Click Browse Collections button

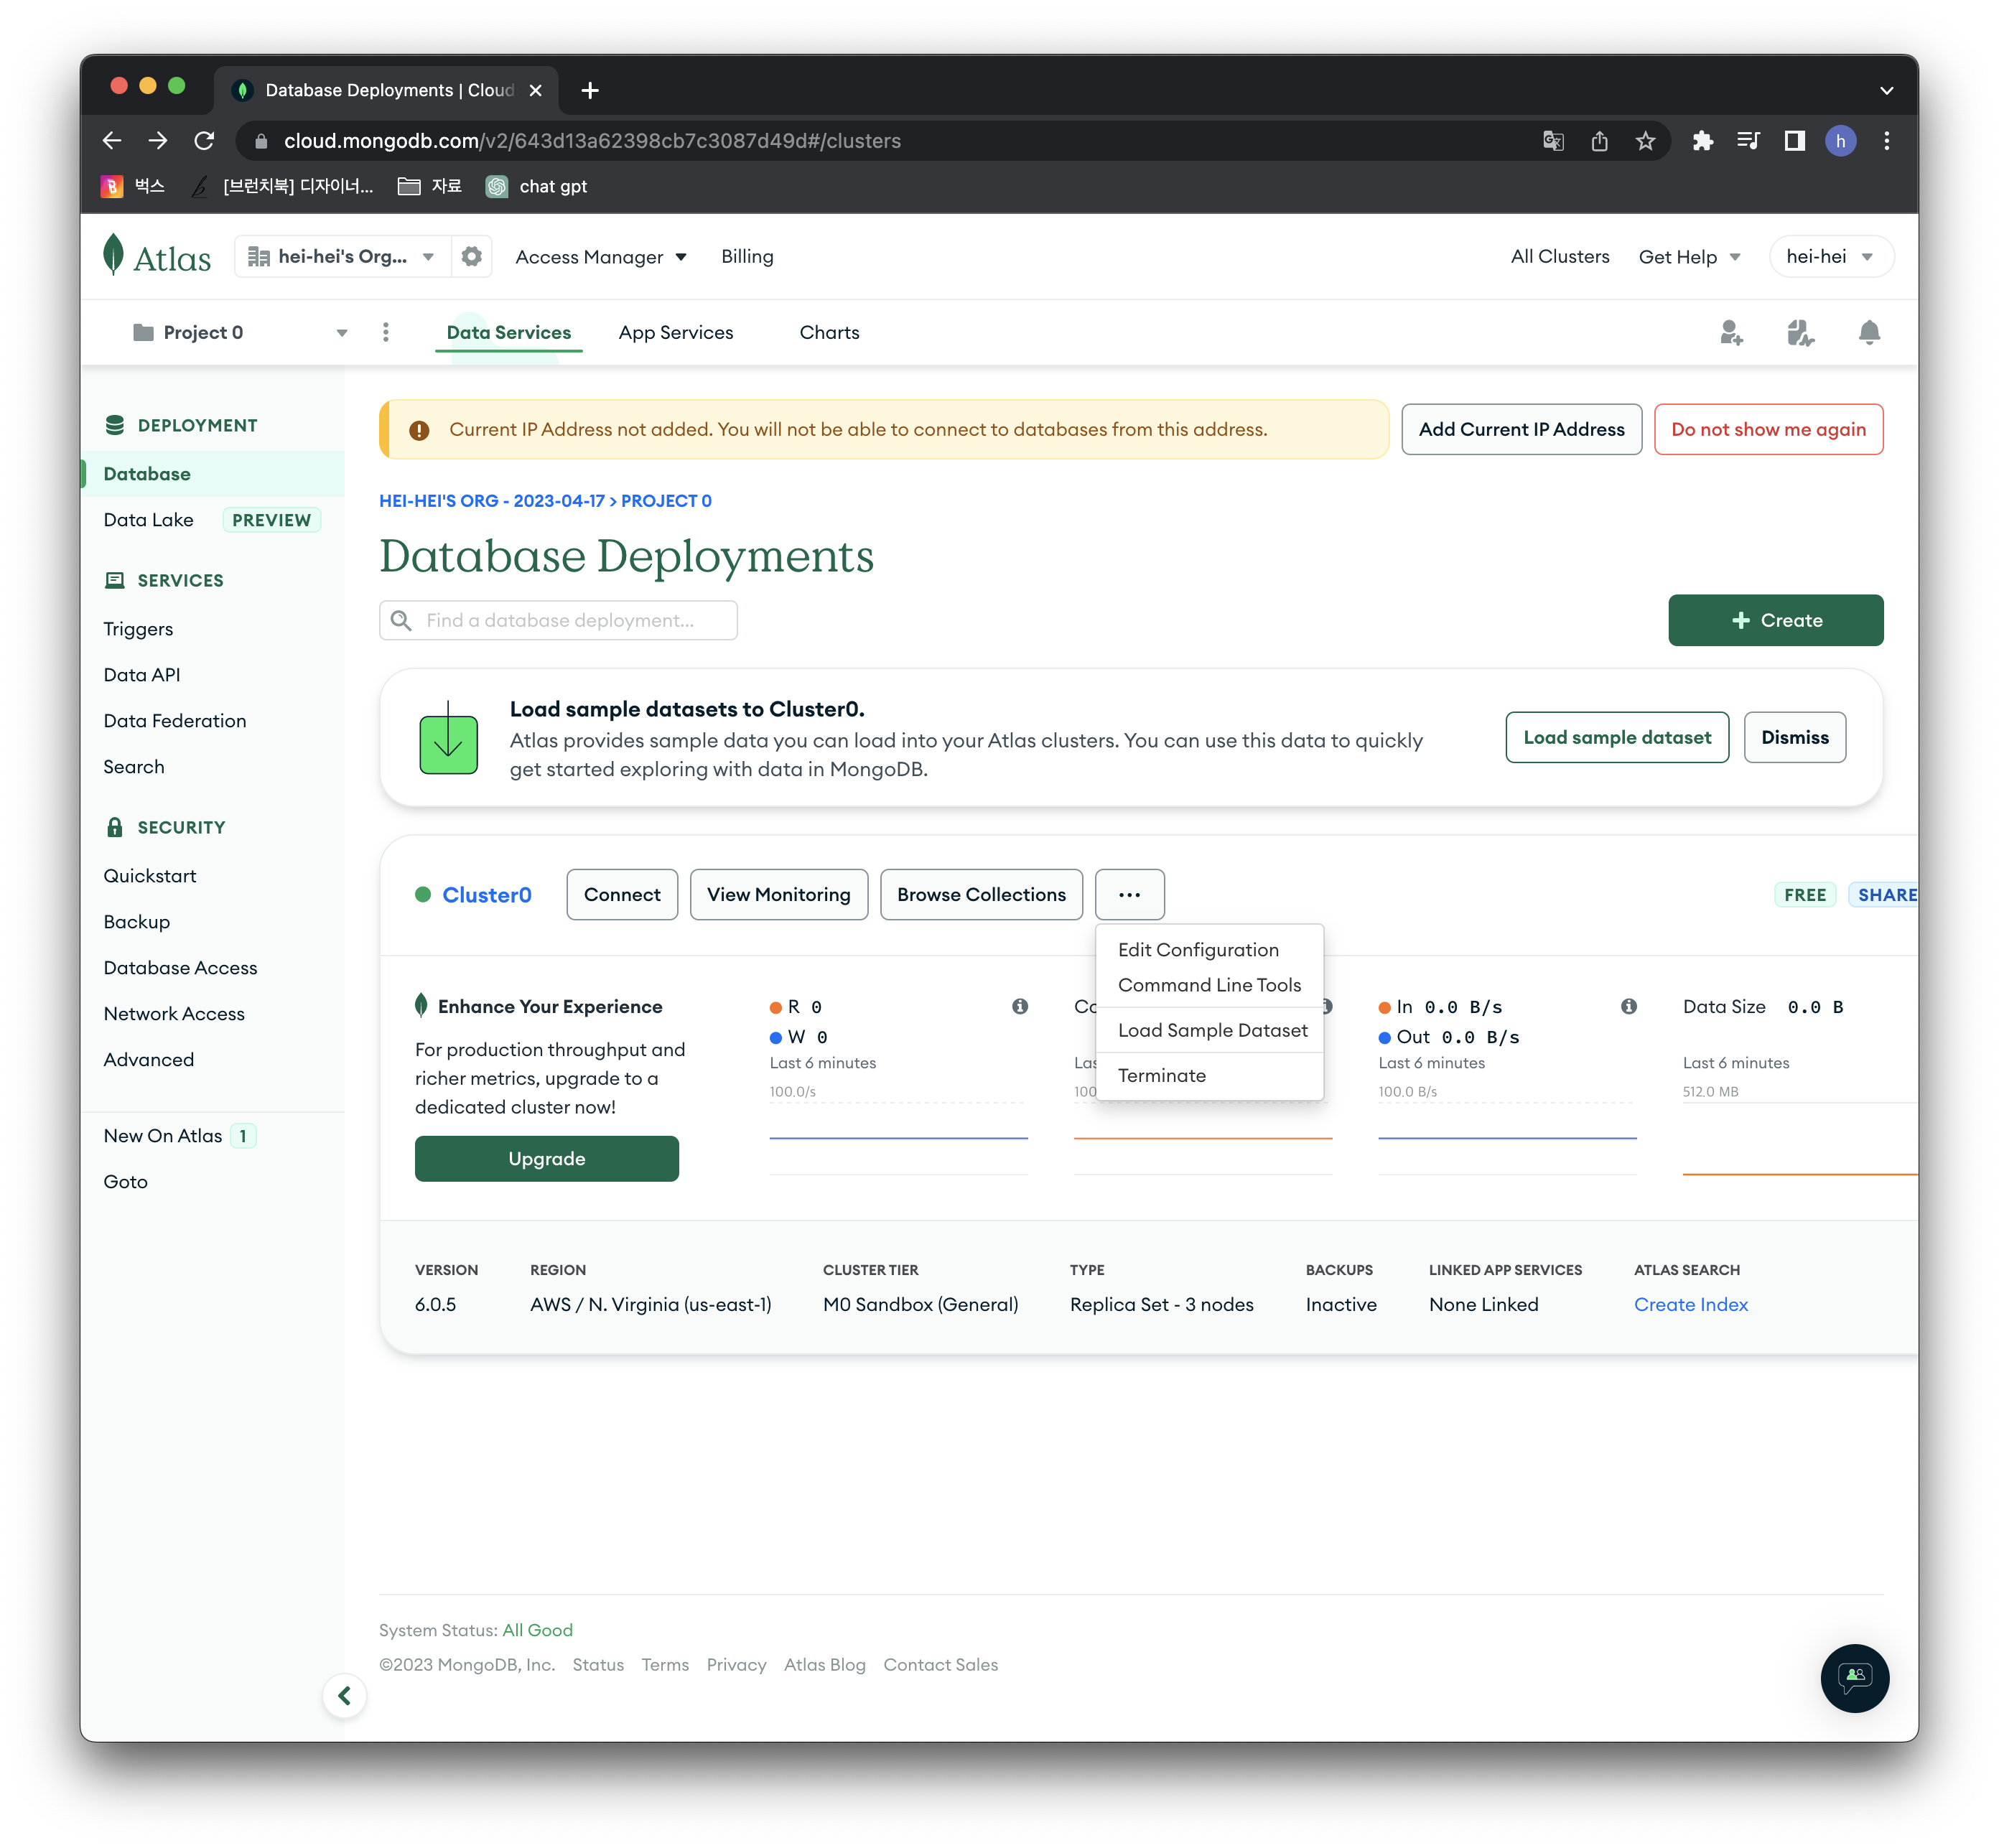pyautogui.click(x=981, y=894)
